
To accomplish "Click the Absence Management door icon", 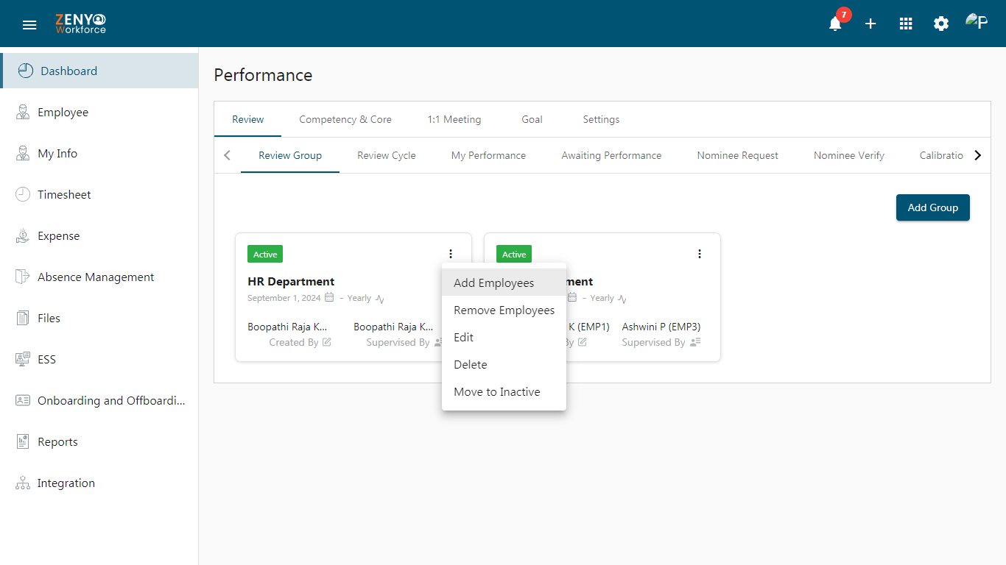I will [23, 277].
